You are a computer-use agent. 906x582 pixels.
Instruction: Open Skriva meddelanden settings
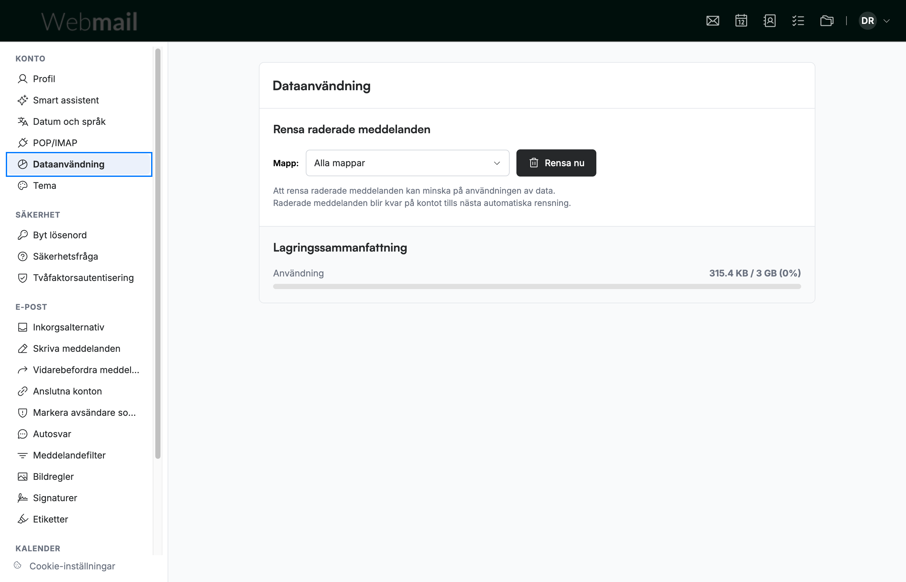coord(79,349)
